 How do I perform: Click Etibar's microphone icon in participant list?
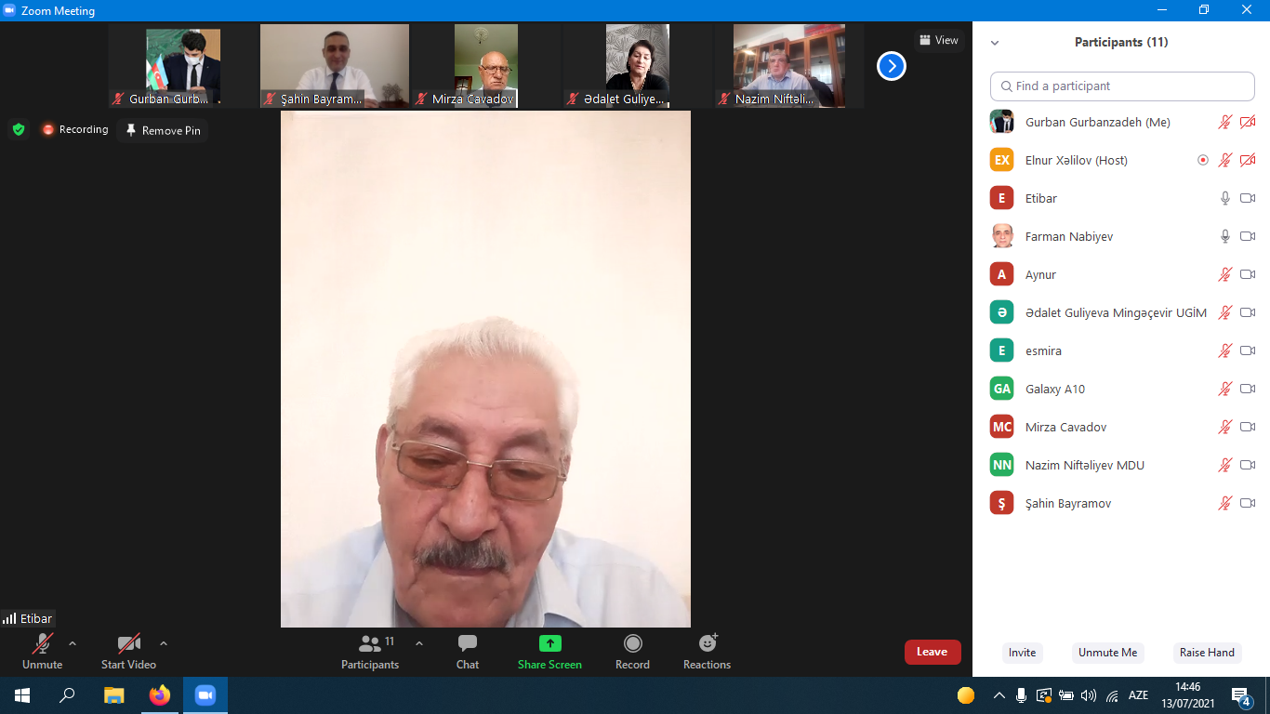coord(1225,198)
